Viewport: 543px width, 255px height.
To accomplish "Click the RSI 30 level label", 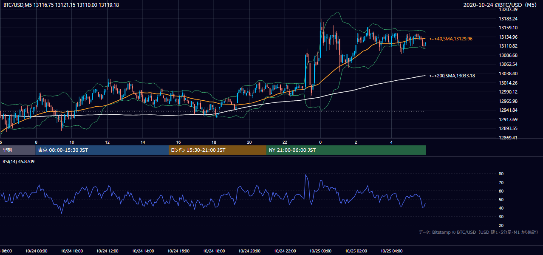I will point(501,217).
